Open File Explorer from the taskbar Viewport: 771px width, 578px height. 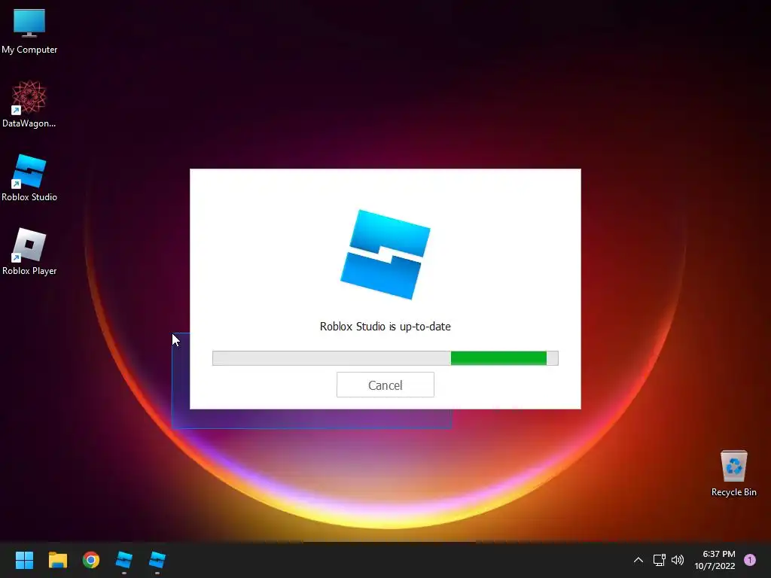click(x=57, y=560)
